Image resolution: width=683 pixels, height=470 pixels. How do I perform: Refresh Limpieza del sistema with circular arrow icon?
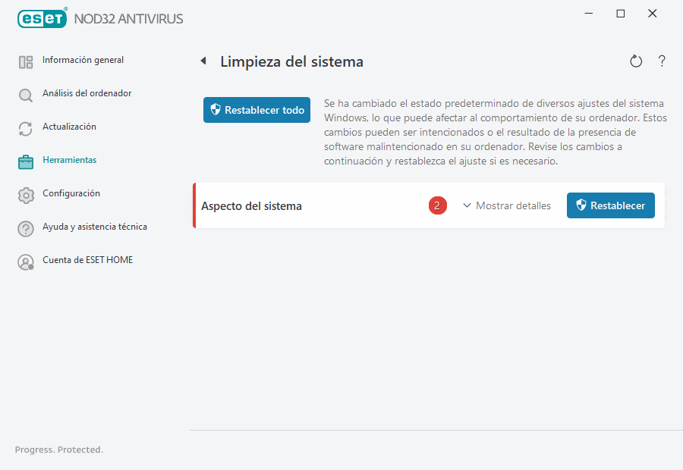(636, 61)
